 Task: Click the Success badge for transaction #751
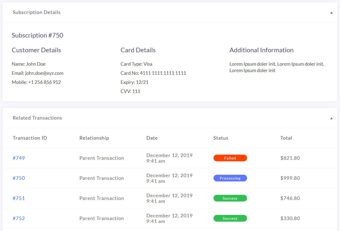point(230,198)
